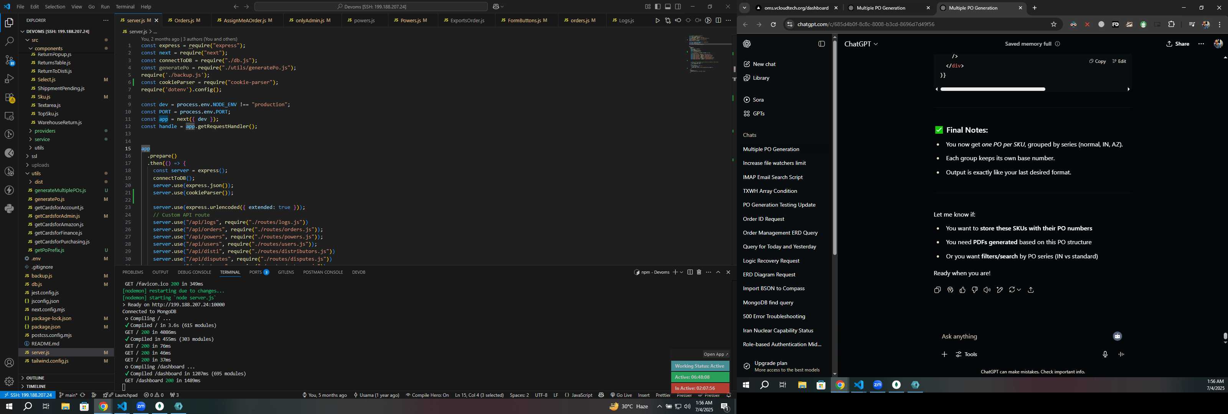Viewport: 1228px width, 414px height.
Task: Toggle Panel layout icon in VS Code title bar
Action: tap(668, 7)
